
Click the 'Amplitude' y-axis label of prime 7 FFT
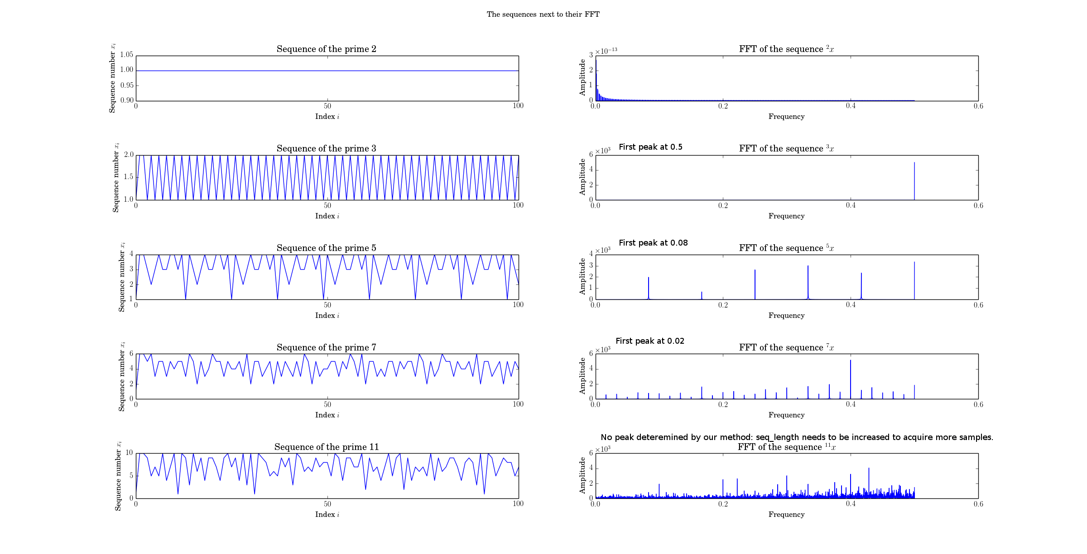[x=582, y=376]
